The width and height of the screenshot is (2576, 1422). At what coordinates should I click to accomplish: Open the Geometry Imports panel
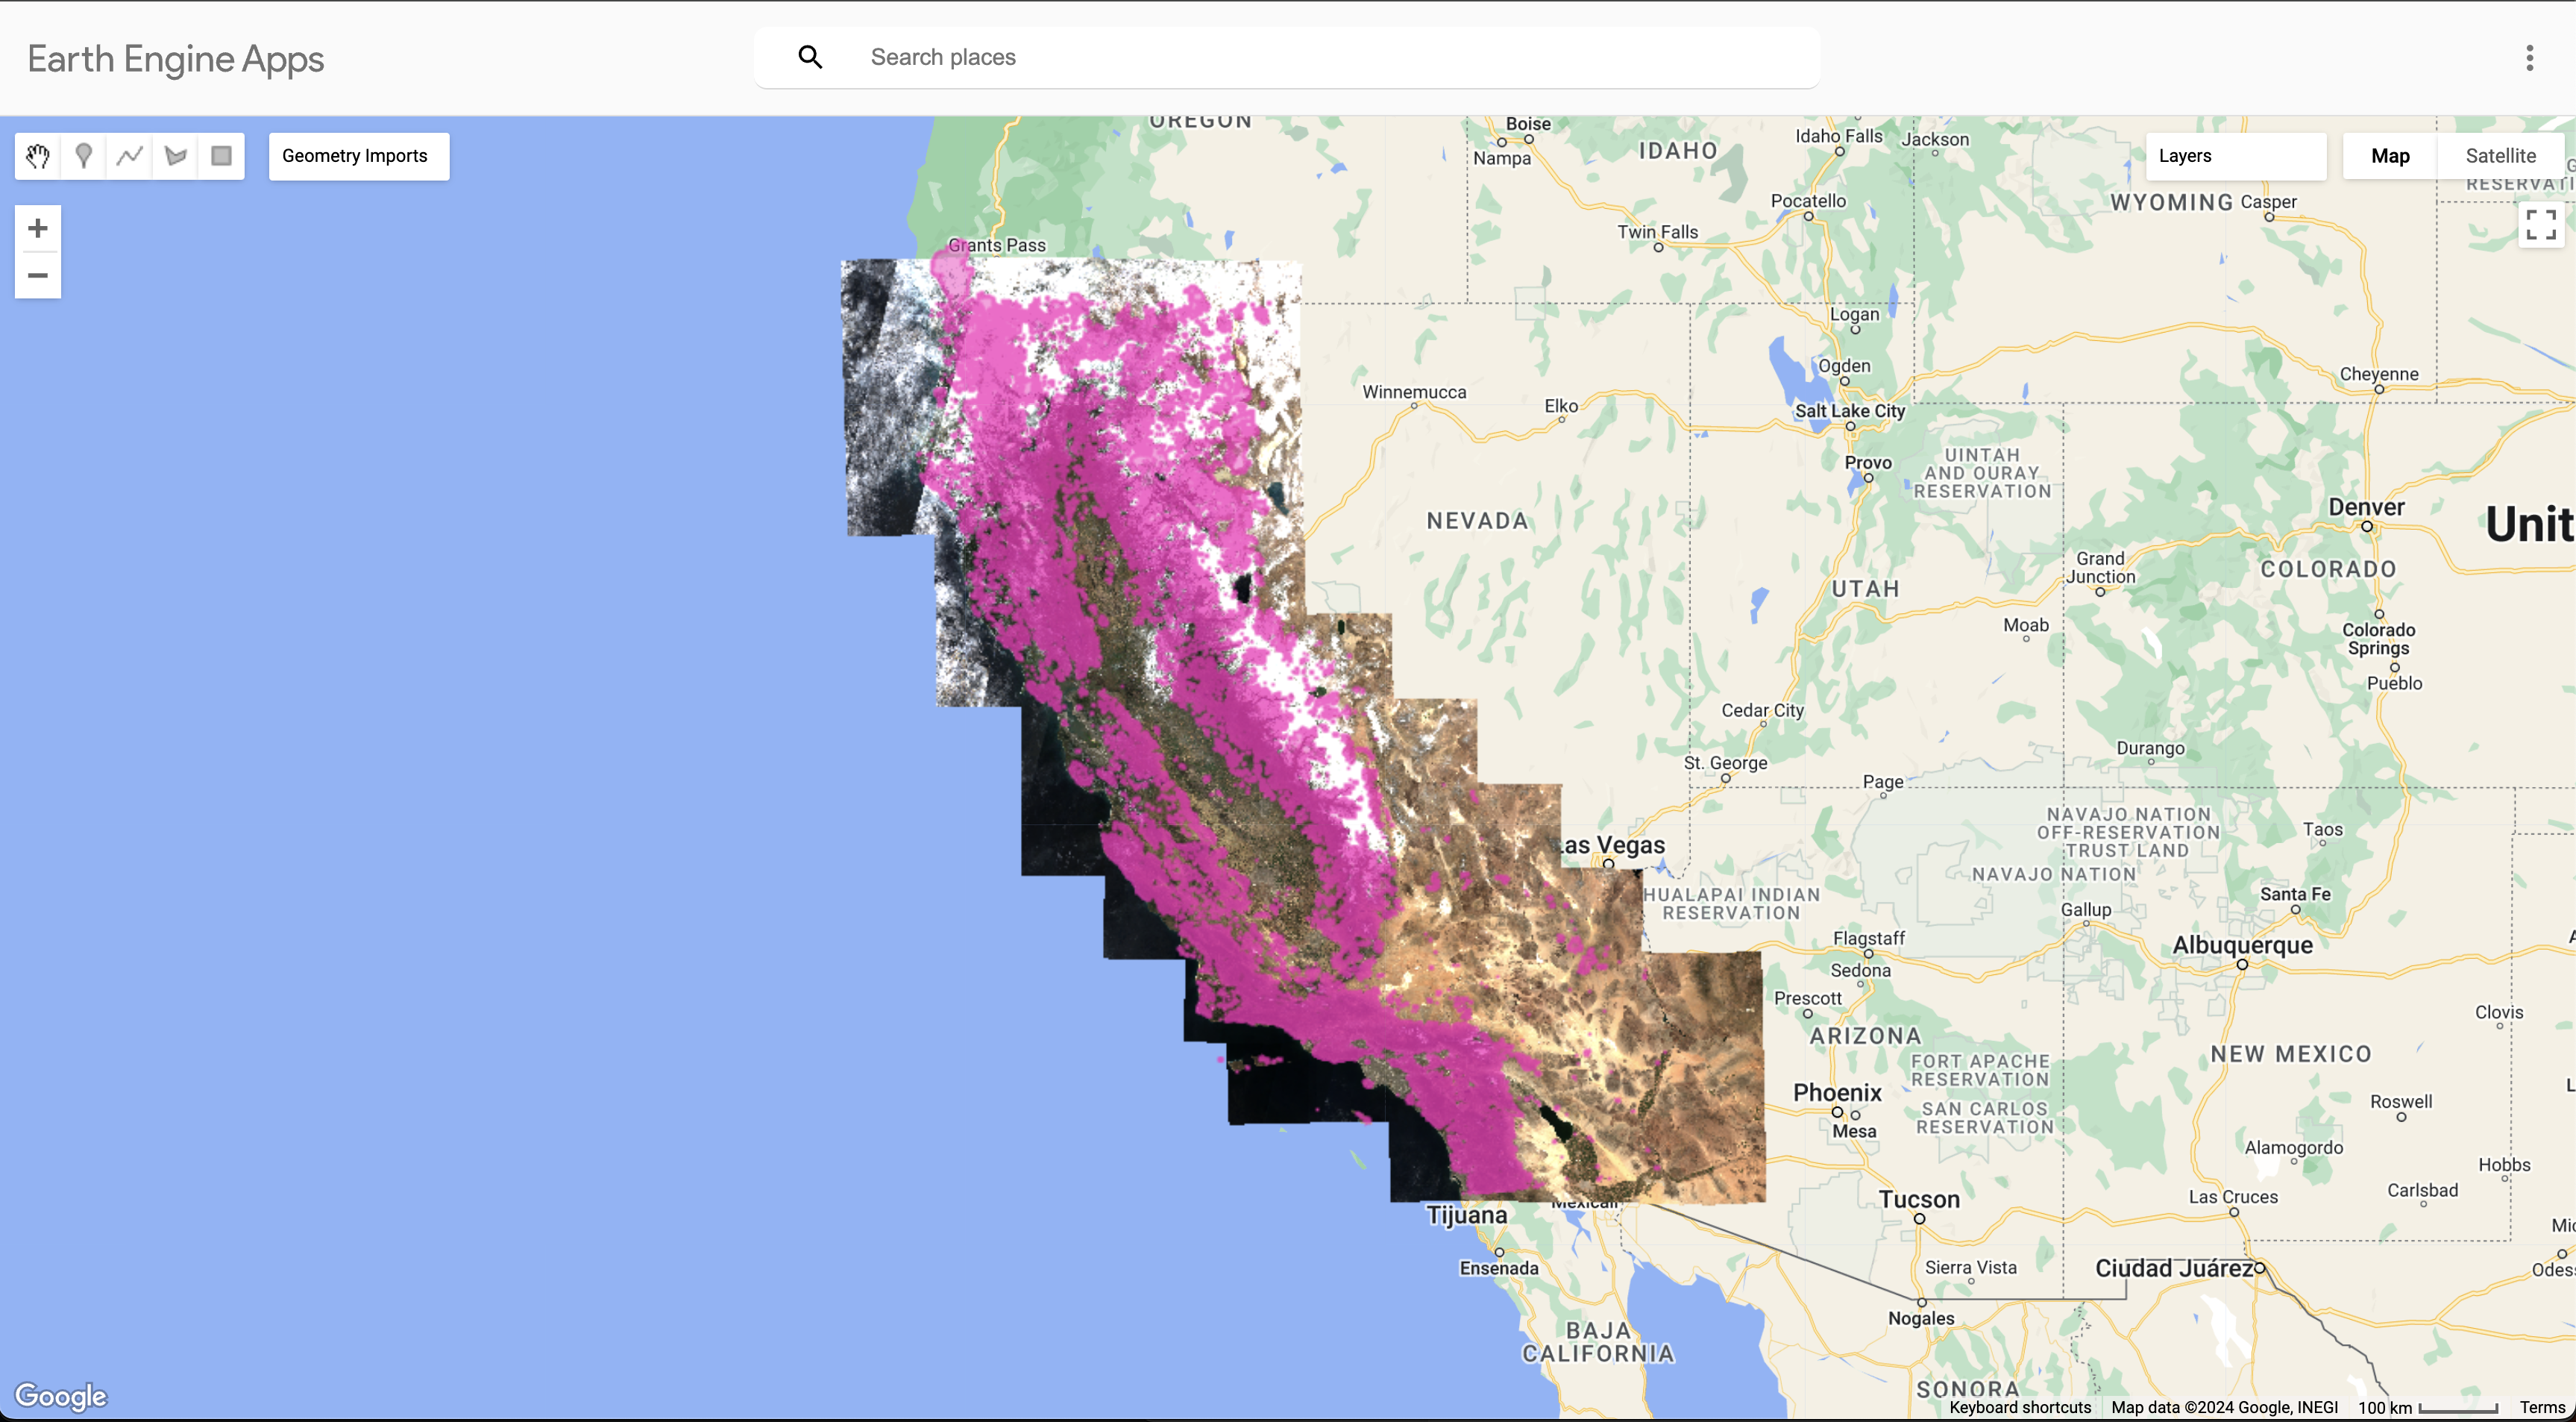[x=359, y=156]
